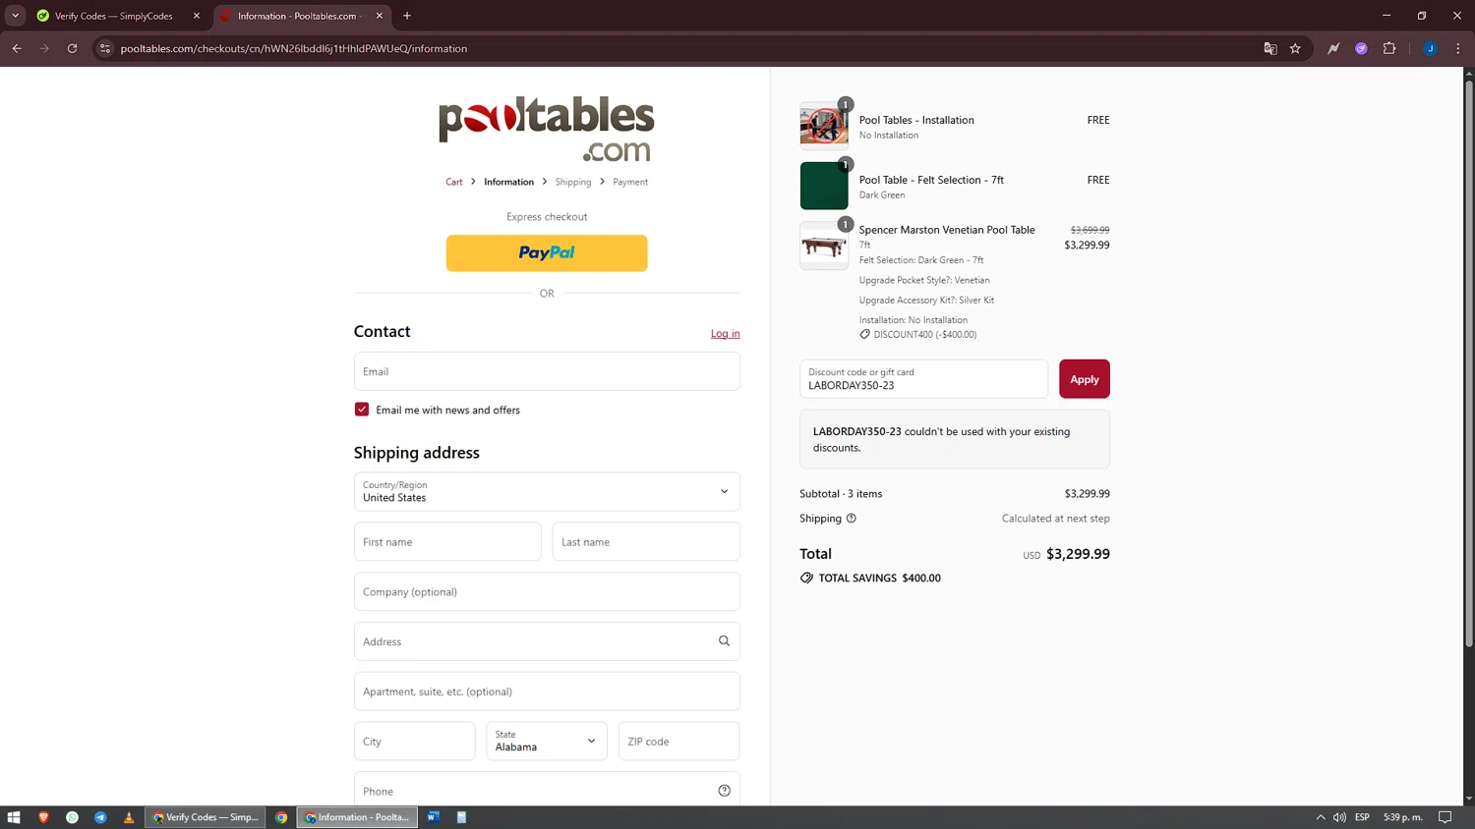Click the purple extension icon in toolbar
Screen dimensions: 1475x829
[x=1361, y=48]
